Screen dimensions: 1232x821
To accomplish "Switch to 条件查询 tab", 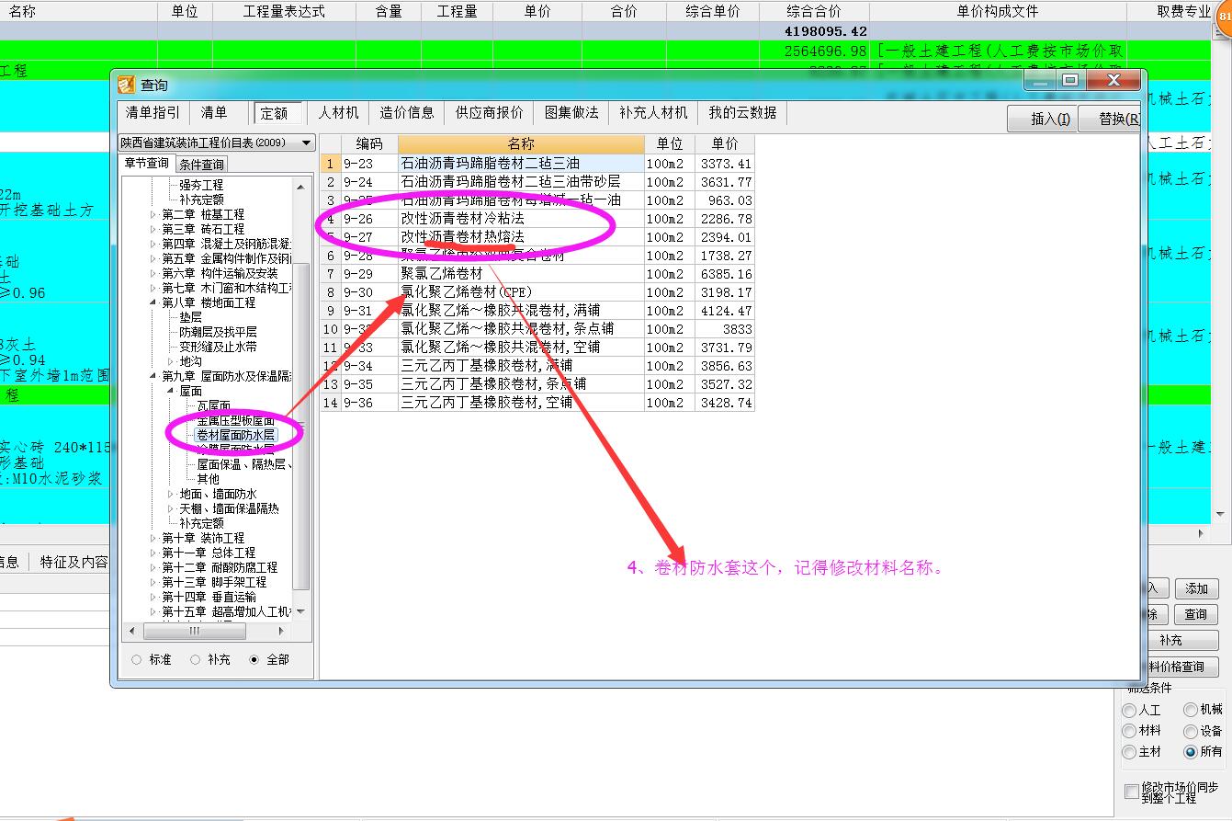I will tap(201, 165).
